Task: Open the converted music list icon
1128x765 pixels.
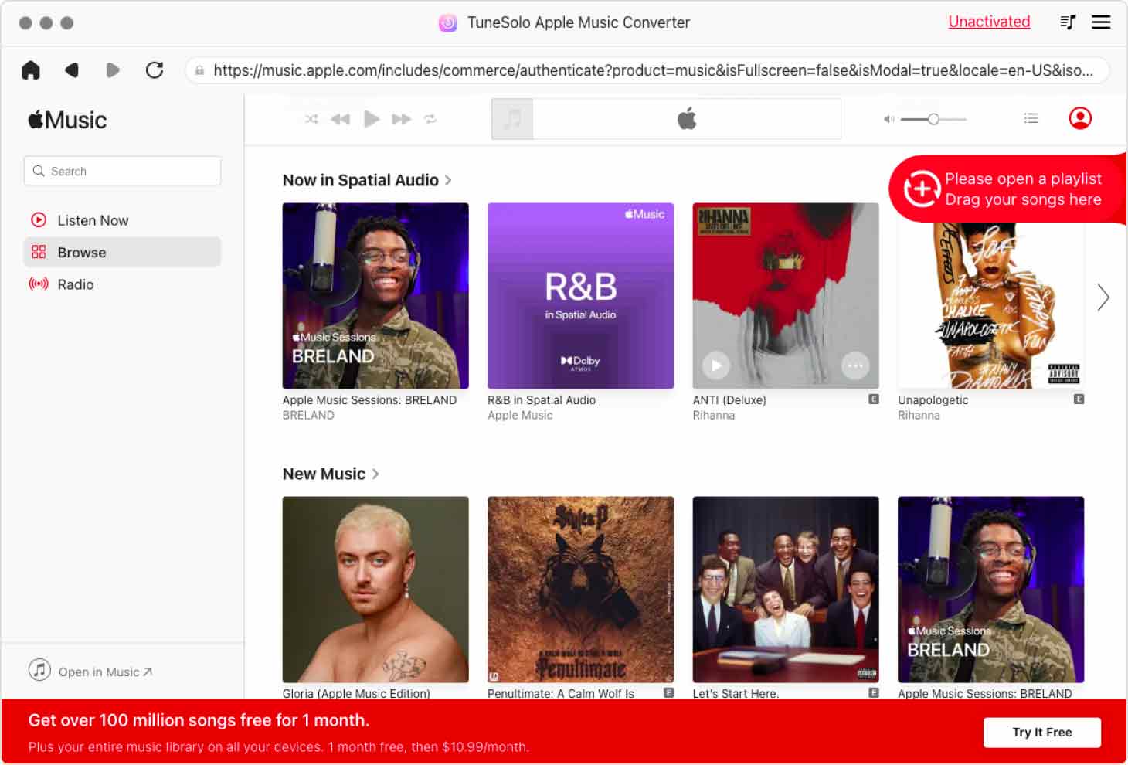Action: 1068,22
